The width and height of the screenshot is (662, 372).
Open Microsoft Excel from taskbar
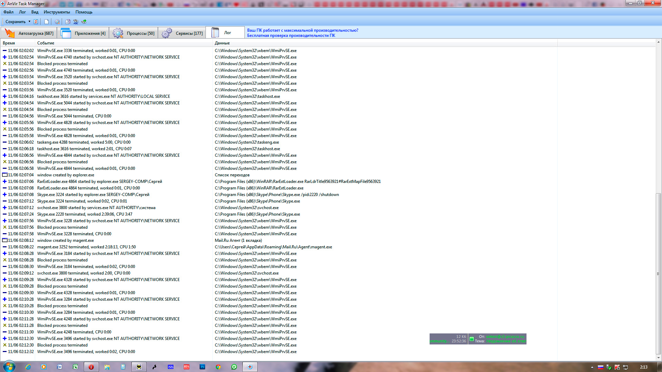point(76,367)
